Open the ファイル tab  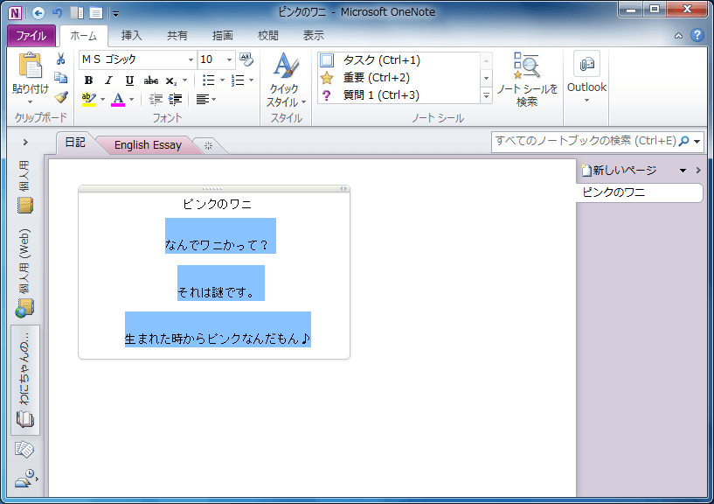click(x=31, y=36)
